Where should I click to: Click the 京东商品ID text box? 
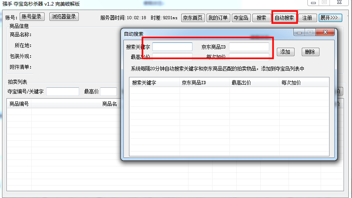tap(249, 47)
